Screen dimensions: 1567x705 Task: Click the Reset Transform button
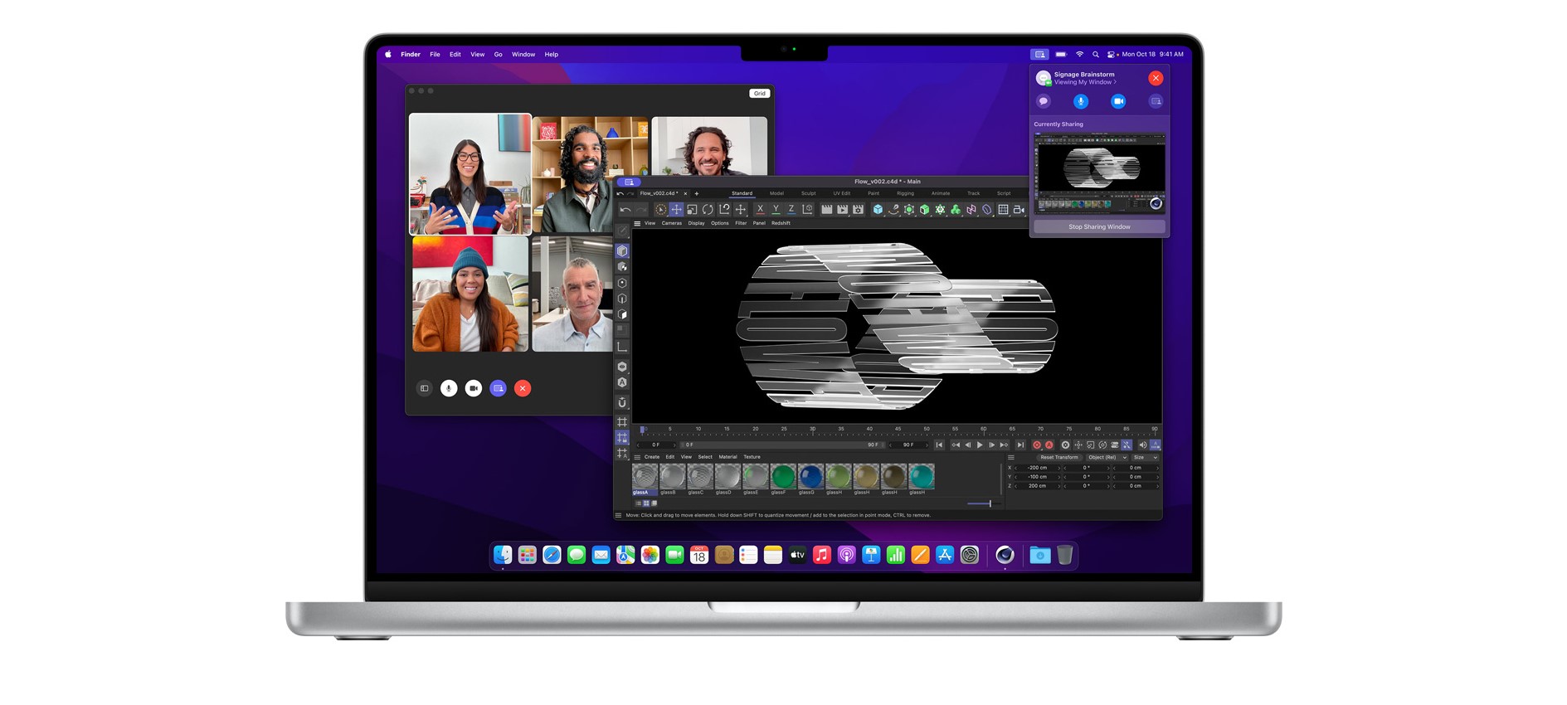coord(1059,457)
